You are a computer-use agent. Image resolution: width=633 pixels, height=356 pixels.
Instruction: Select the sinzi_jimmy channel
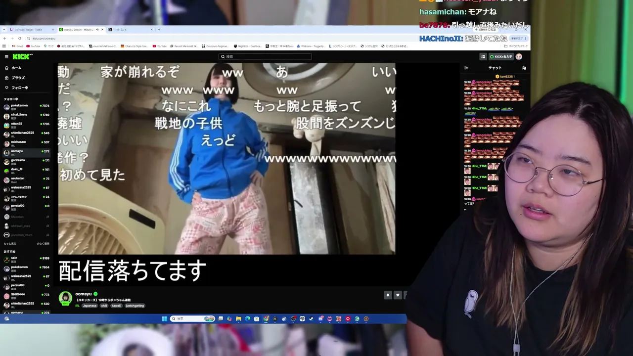click(x=27, y=116)
